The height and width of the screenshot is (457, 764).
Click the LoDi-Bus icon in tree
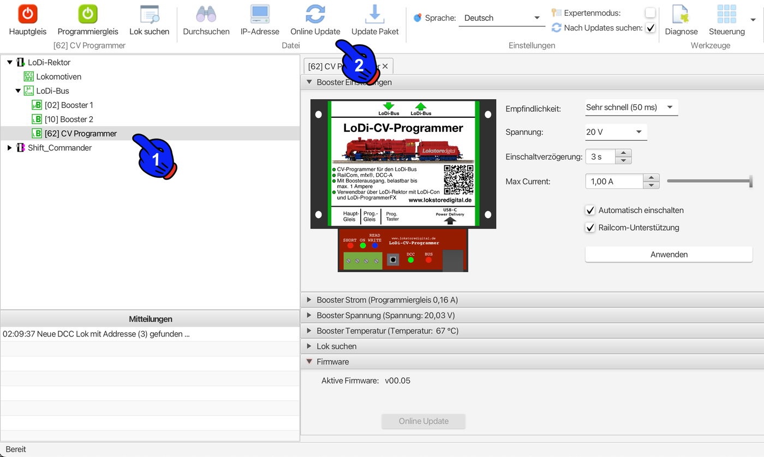point(29,91)
